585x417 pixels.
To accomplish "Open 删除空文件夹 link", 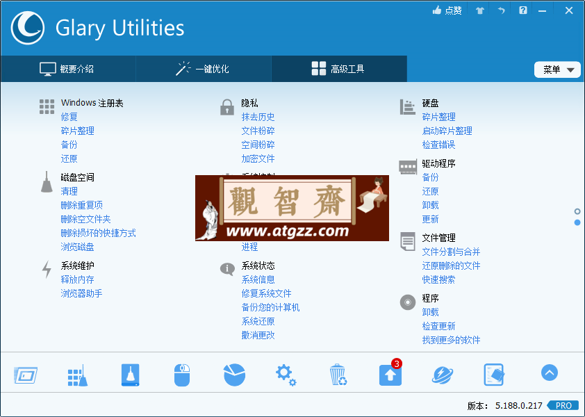I will pos(86,219).
